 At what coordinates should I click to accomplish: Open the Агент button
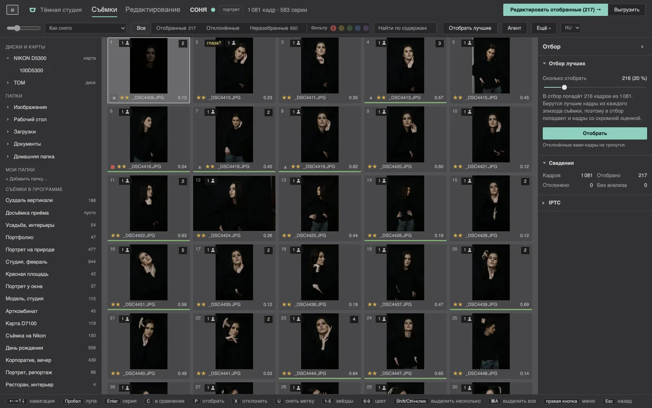coord(514,28)
